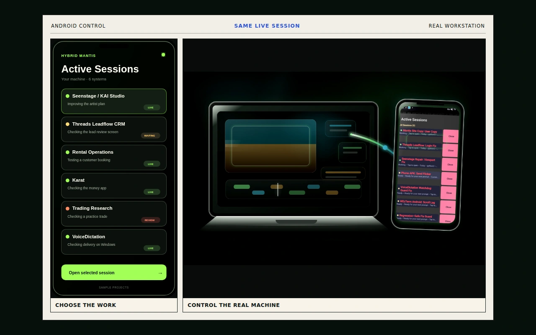Click the green connection indicator beside Hybrid Mantis
The height and width of the screenshot is (335, 536).
click(163, 55)
